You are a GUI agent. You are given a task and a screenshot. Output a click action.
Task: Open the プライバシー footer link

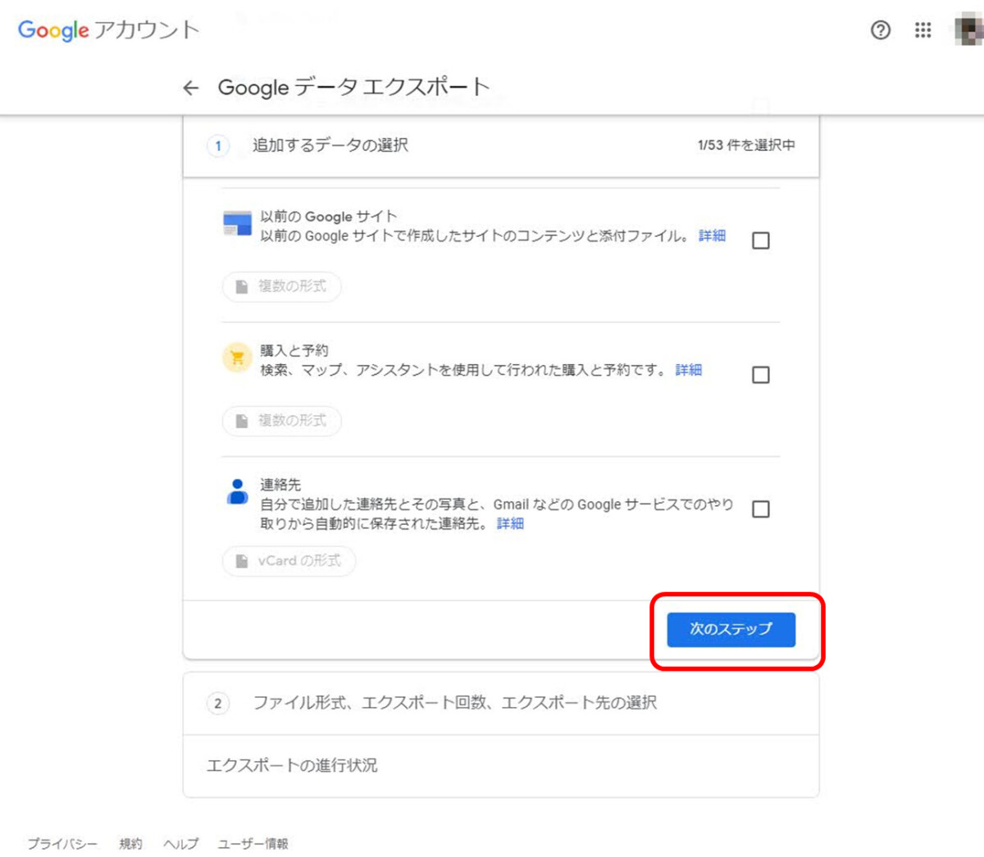[62, 843]
